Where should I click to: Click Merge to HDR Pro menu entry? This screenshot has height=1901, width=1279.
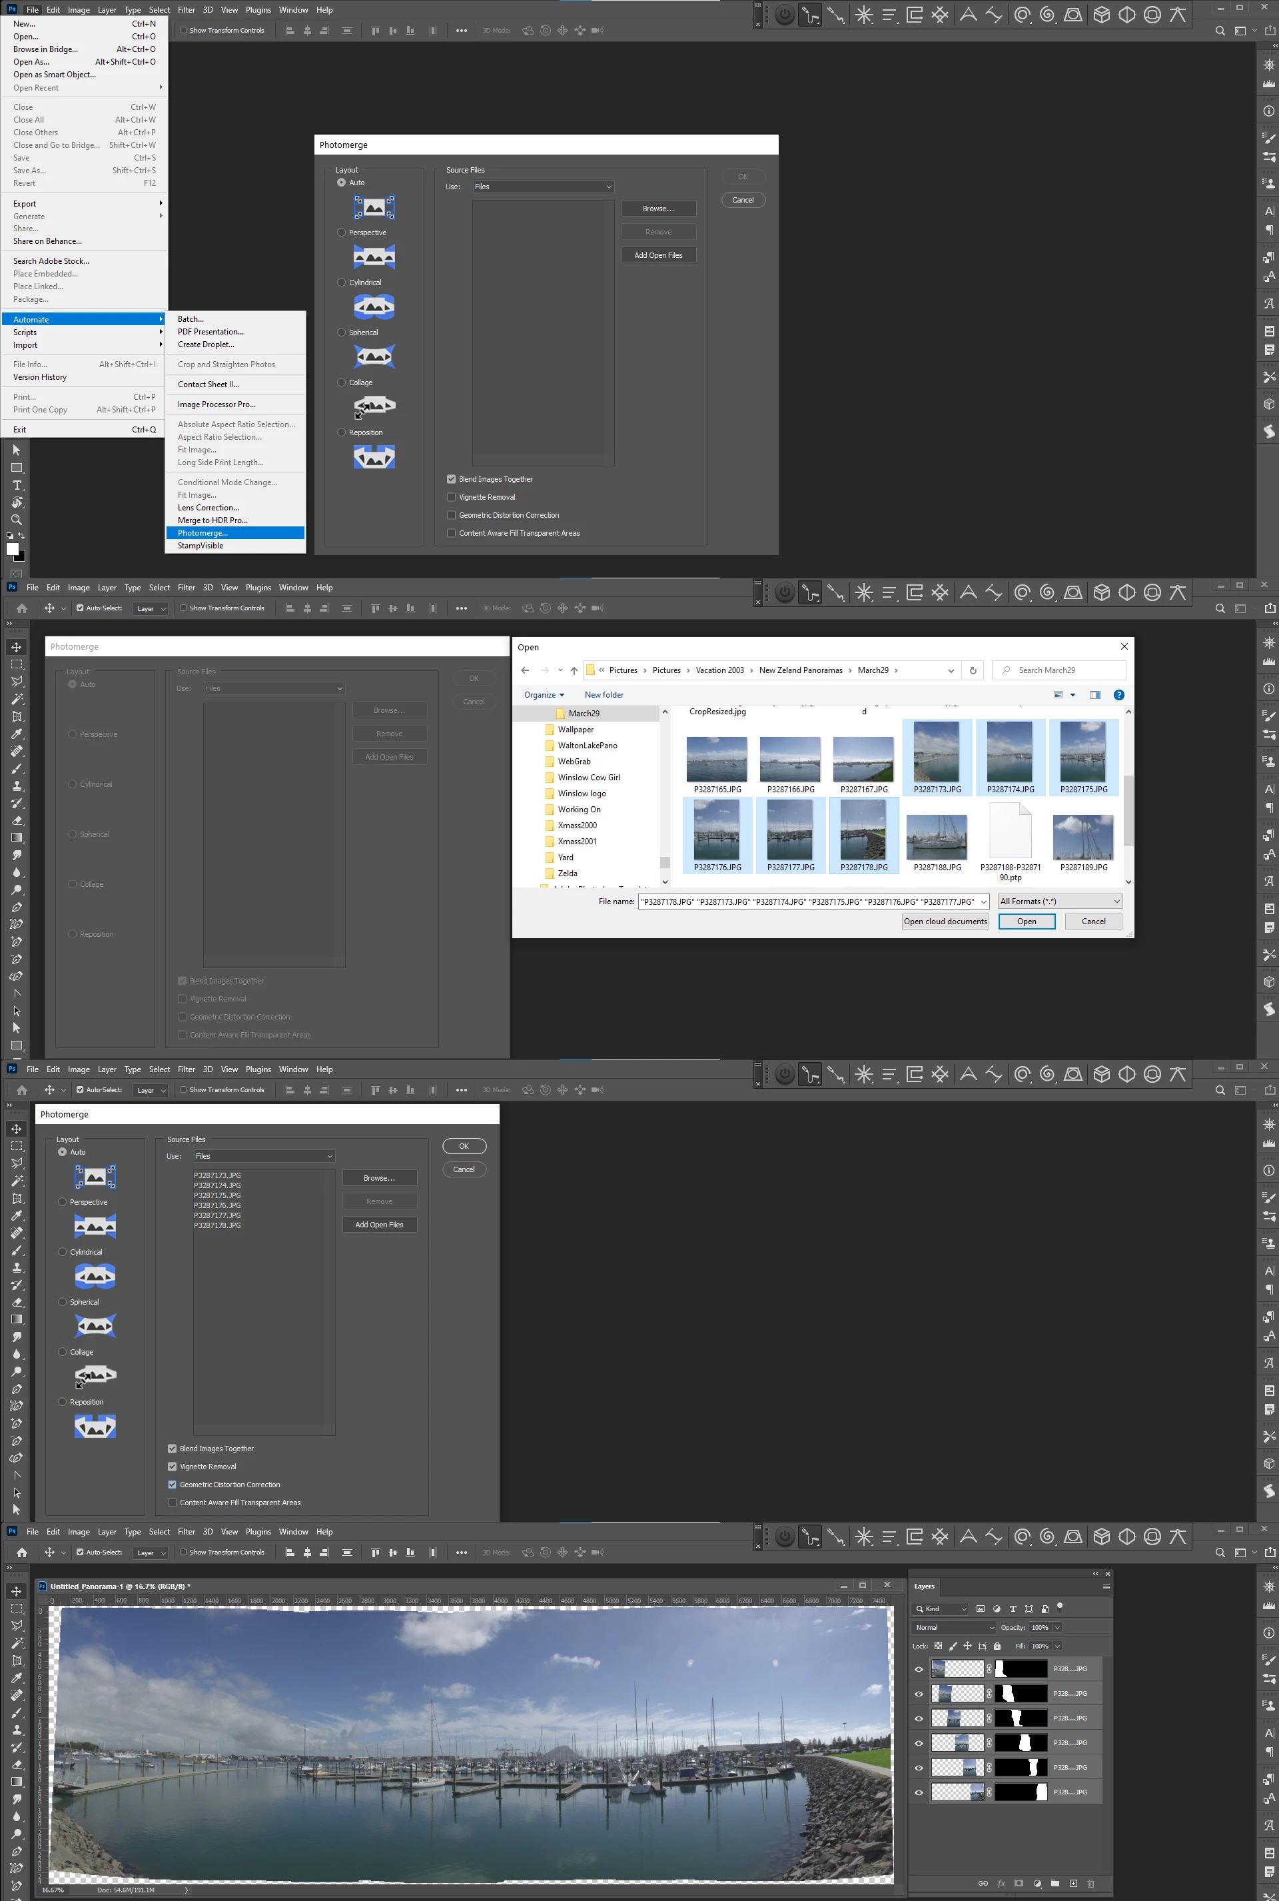[212, 520]
